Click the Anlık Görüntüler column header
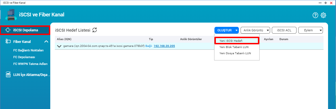Screen dimensions: 336x109 point(191,39)
